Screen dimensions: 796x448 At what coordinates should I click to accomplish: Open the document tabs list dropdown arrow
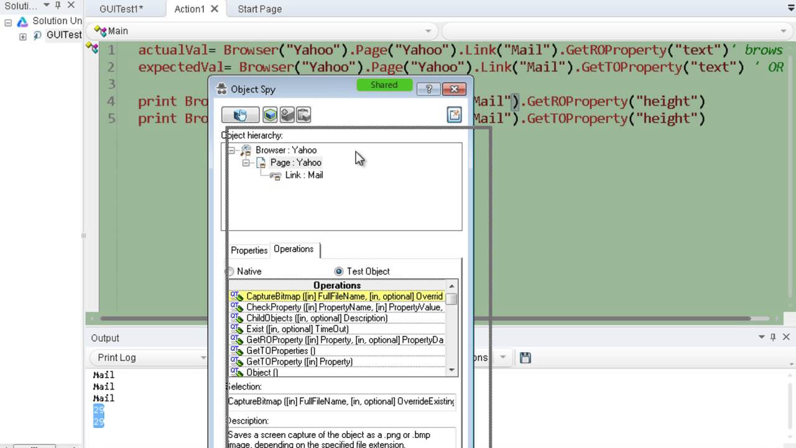(790, 8)
